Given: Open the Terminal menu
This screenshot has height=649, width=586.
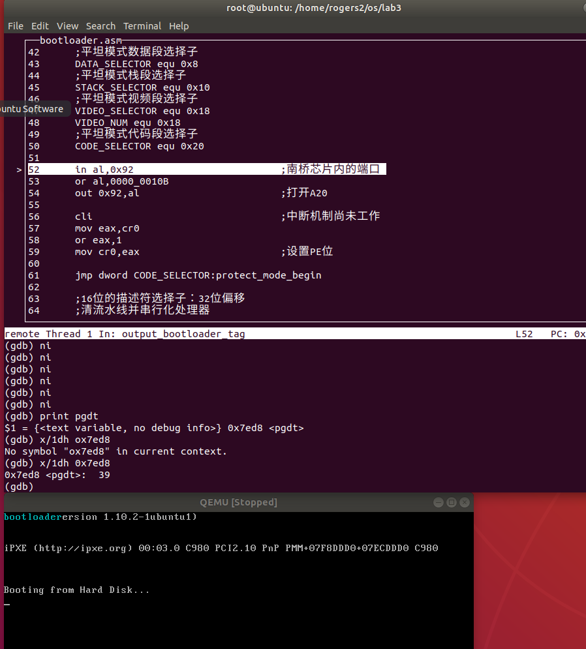Looking at the screenshot, I should [142, 26].
